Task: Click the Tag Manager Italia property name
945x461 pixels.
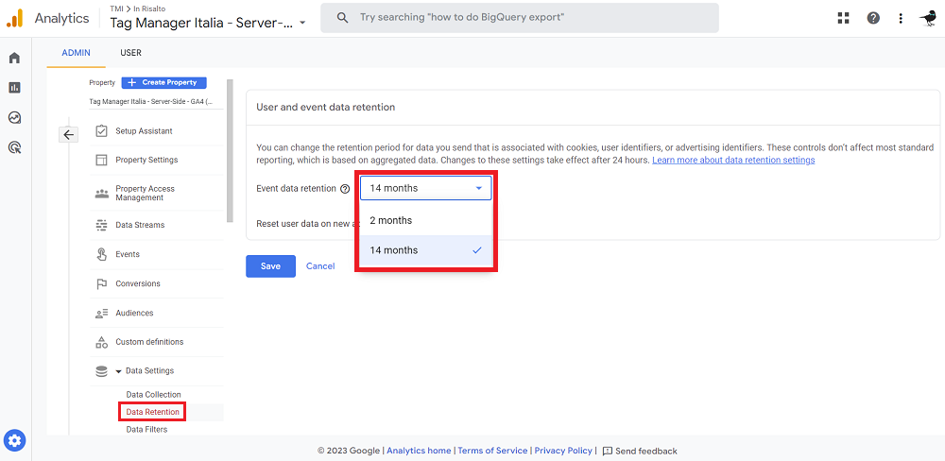Action: pos(202,23)
